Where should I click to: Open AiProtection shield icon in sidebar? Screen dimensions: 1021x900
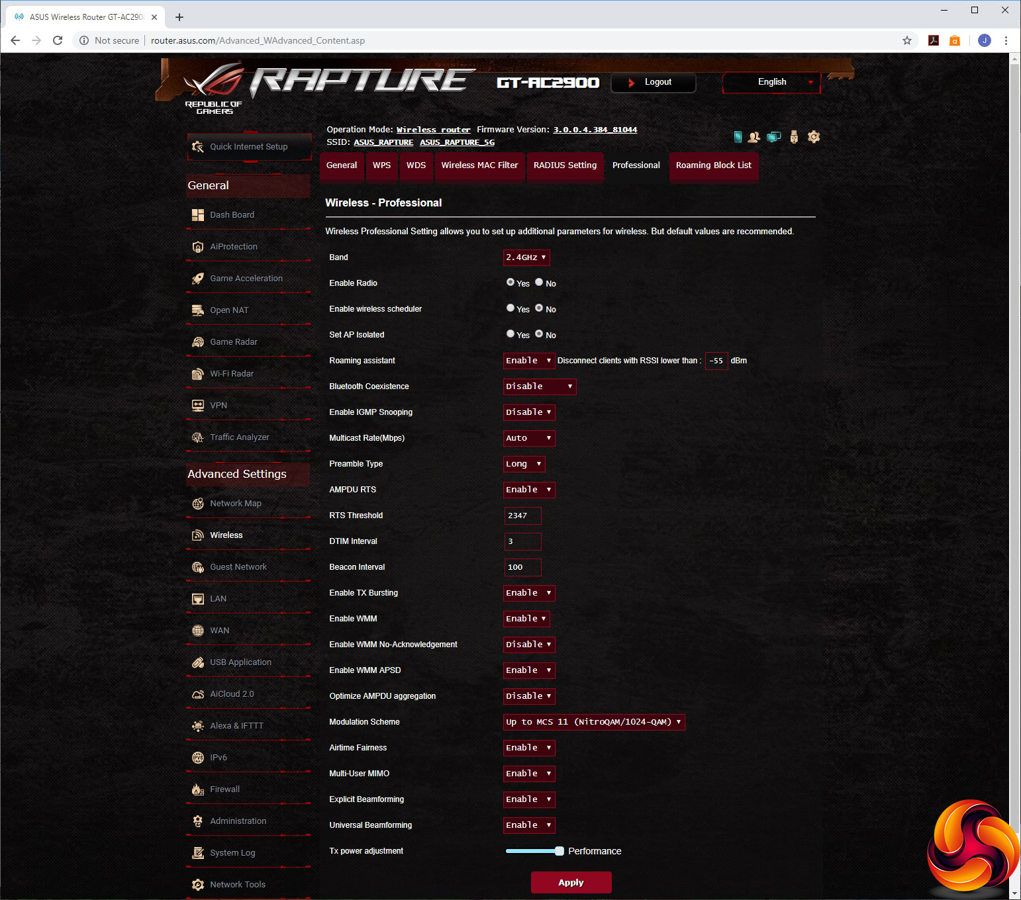pyautogui.click(x=197, y=247)
